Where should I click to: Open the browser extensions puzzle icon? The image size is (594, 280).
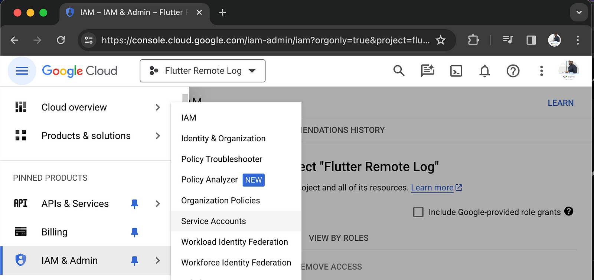473,40
